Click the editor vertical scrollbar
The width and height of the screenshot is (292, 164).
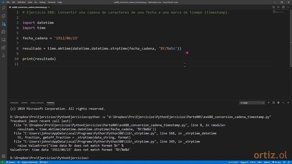291,38
